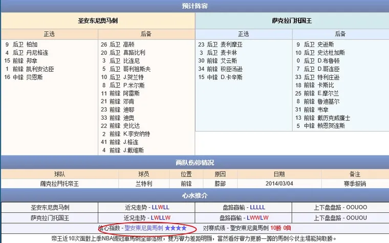This screenshot has height=243, width=389.
Task: Select 上下盘盘路 - OOUOU cell
Action: tap(340, 218)
